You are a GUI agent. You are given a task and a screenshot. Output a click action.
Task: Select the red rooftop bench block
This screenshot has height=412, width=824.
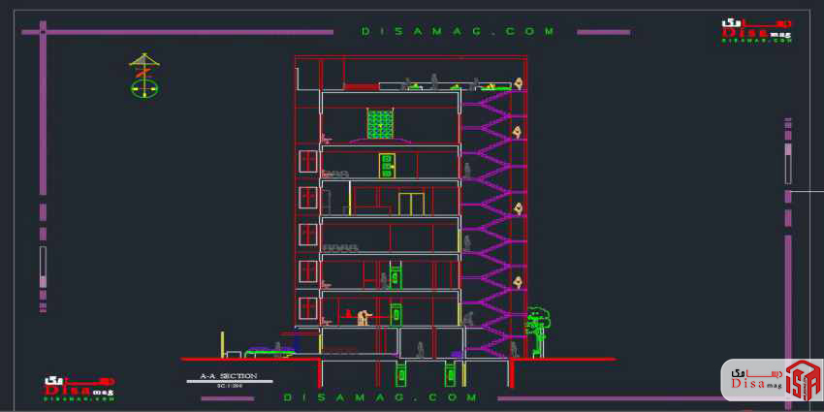[362, 86]
